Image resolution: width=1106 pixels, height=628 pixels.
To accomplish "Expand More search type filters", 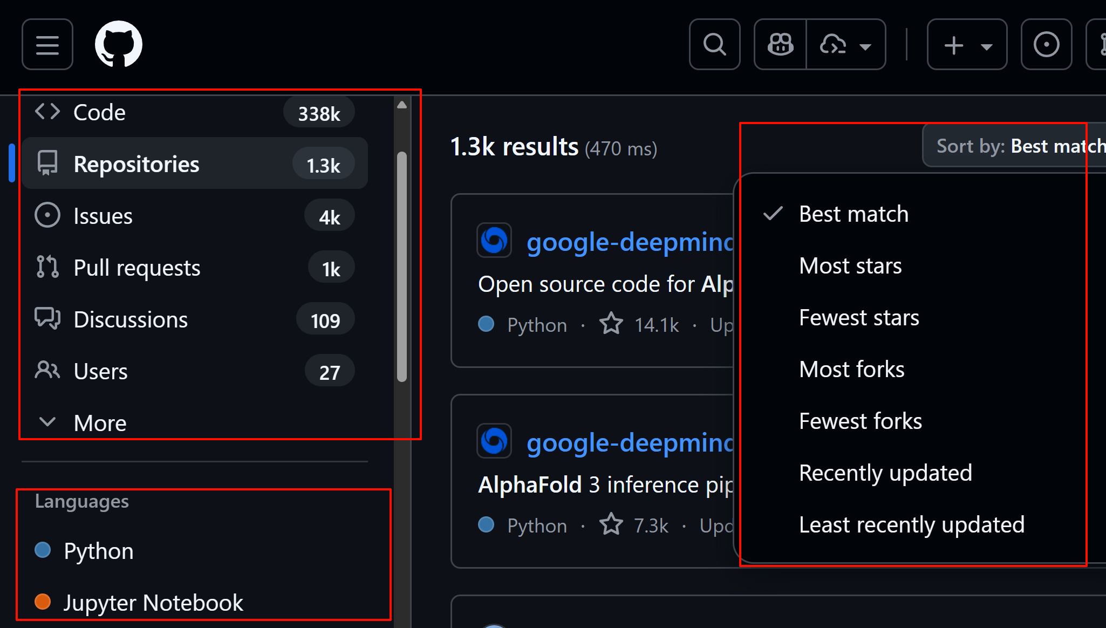I will (x=100, y=422).
